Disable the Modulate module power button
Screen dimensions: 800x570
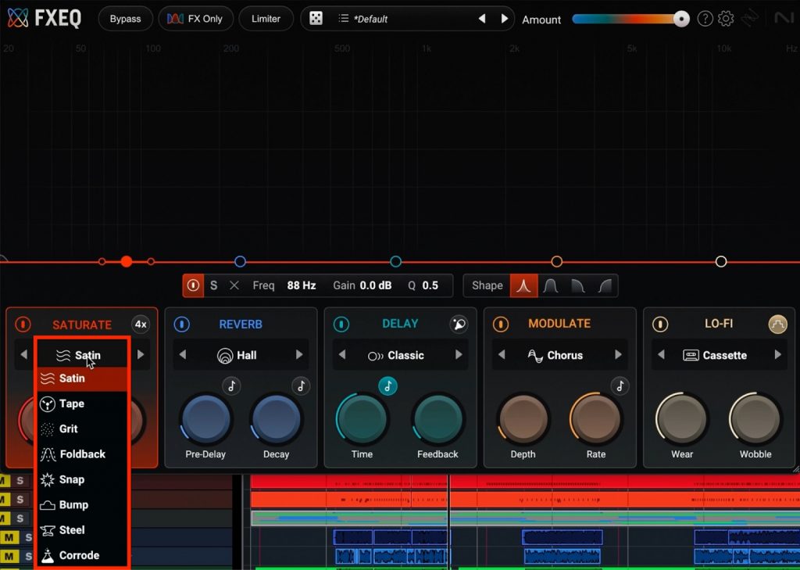(x=501, y=324)
